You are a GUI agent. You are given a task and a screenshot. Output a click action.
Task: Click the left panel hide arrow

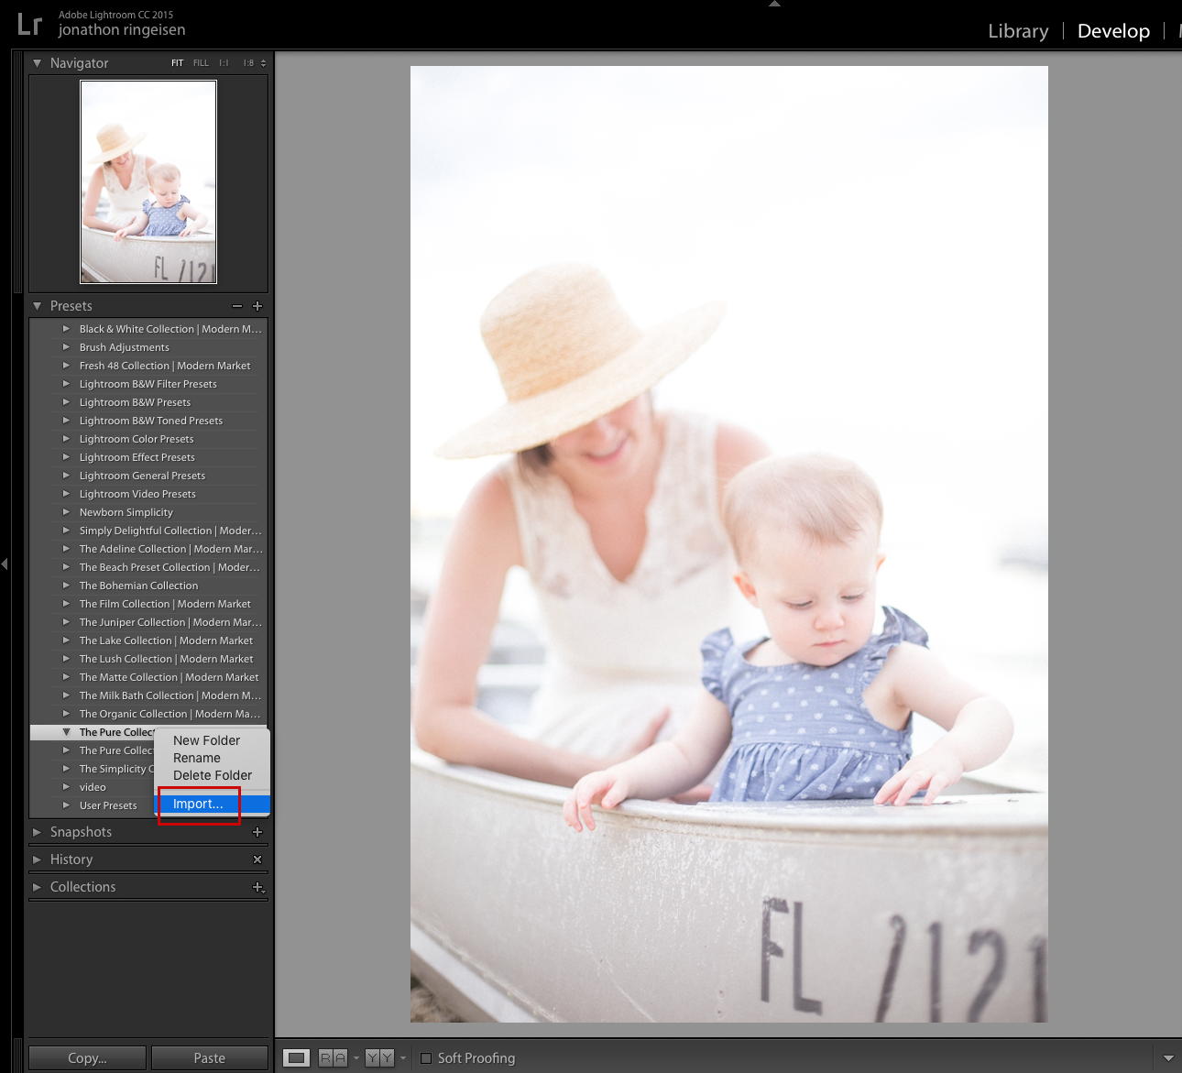click(x=5, y=564)
